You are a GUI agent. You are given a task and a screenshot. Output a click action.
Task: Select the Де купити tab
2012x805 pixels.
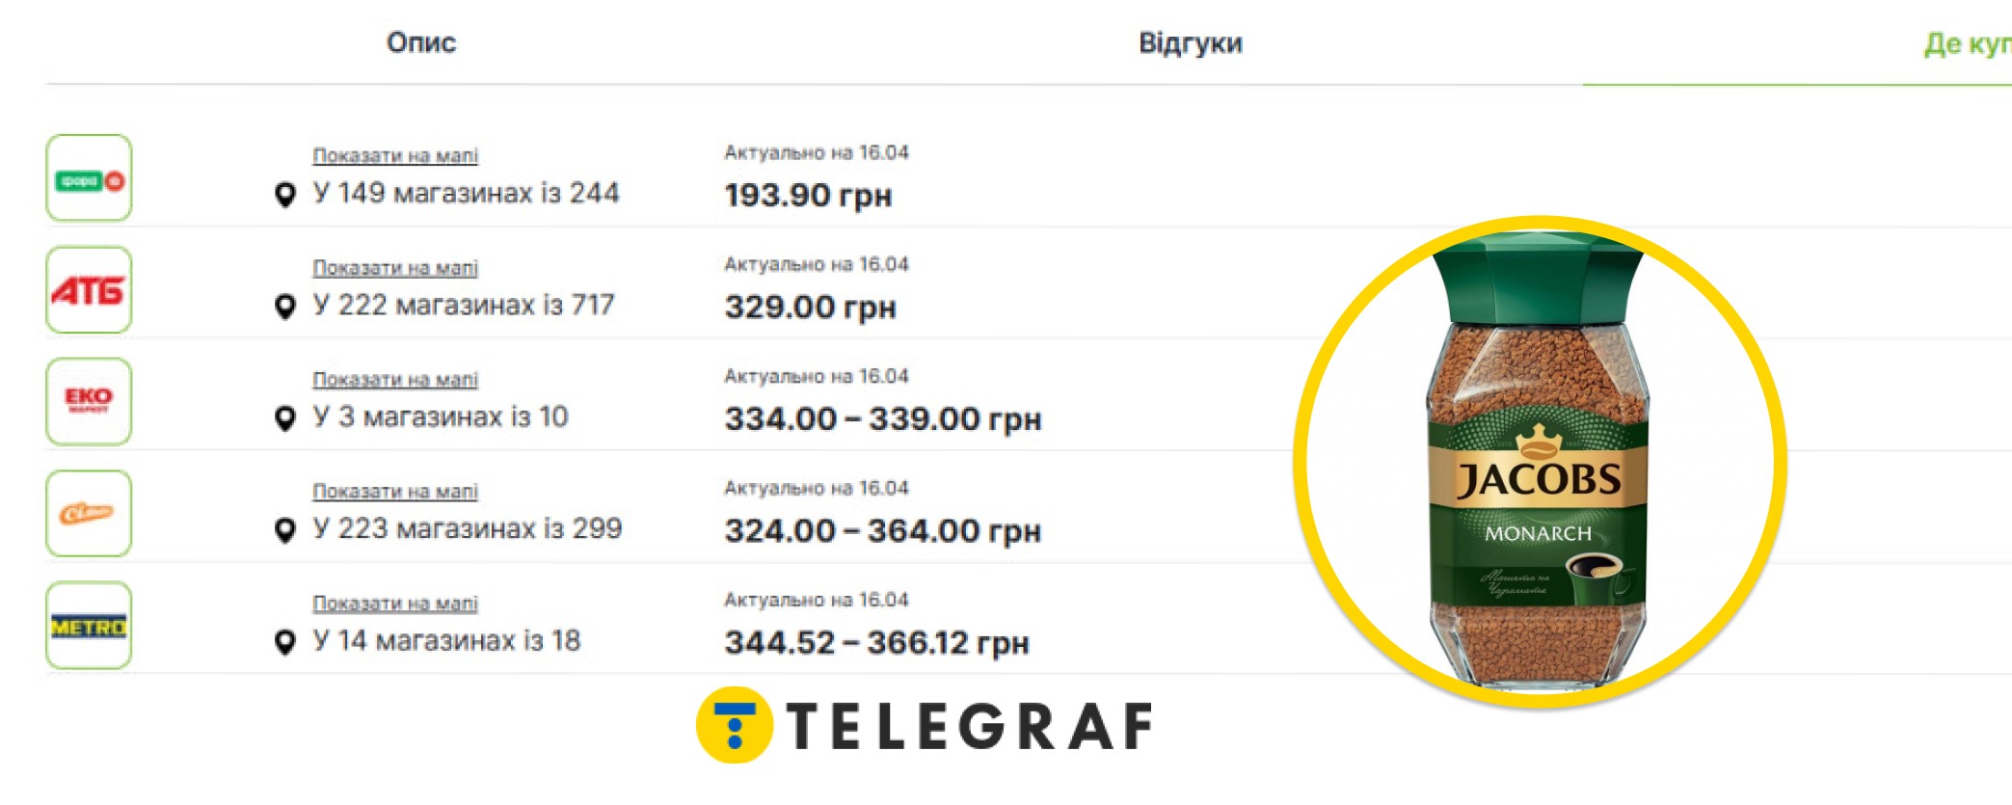pos(1967,44)
